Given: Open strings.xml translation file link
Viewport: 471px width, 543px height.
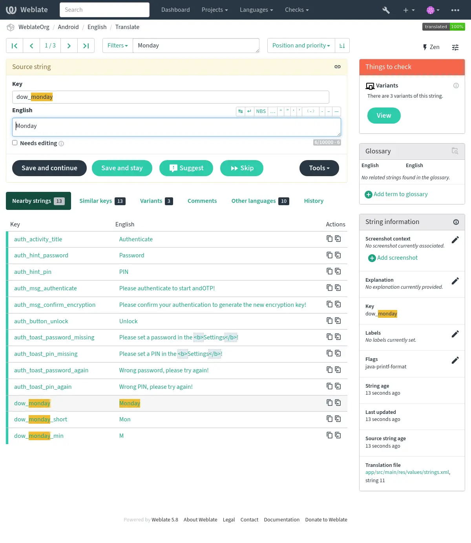Looking at the screenshot, I should [x=407, y=472].
